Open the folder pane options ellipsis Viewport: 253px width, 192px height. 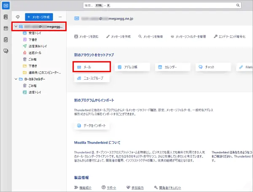60,17
